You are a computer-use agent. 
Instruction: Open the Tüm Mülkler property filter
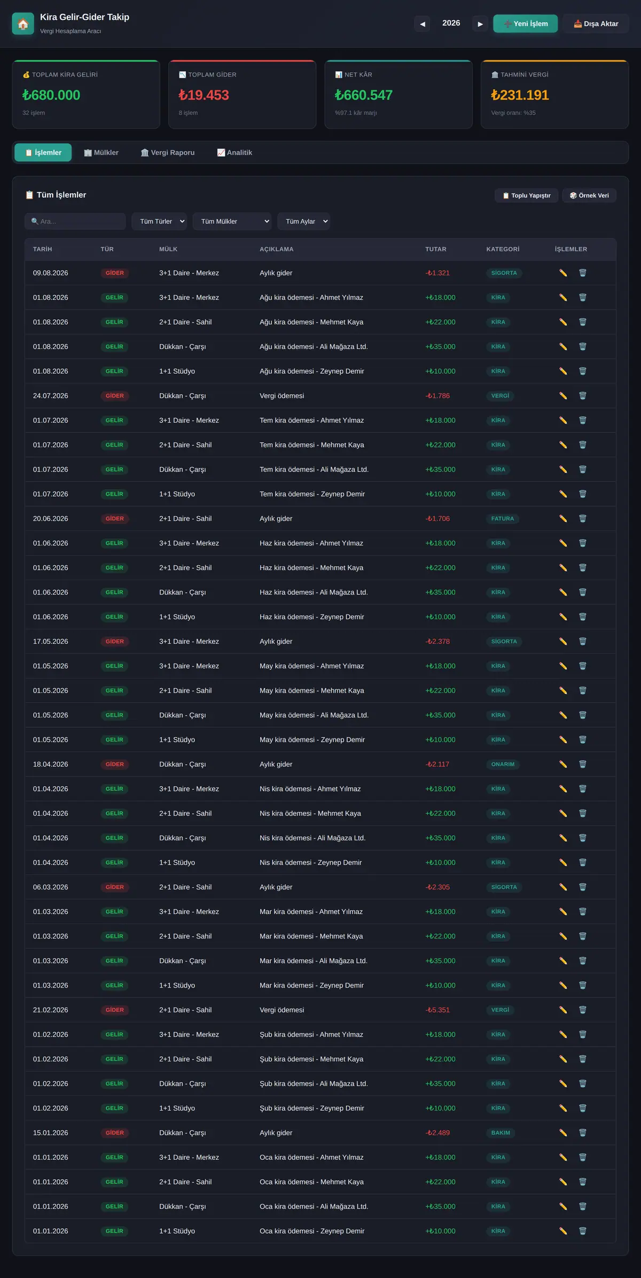point(232,221)
